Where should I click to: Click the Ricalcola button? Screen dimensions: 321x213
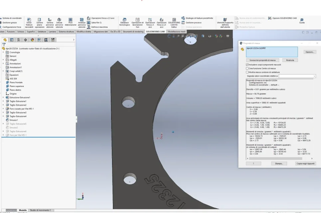click(290, 60)
